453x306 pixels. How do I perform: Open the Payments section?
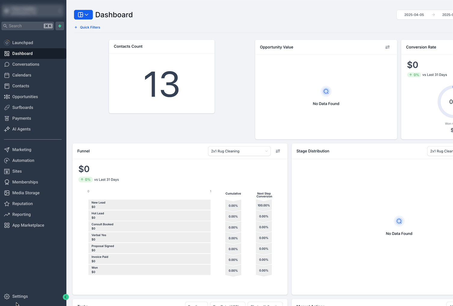21,118
